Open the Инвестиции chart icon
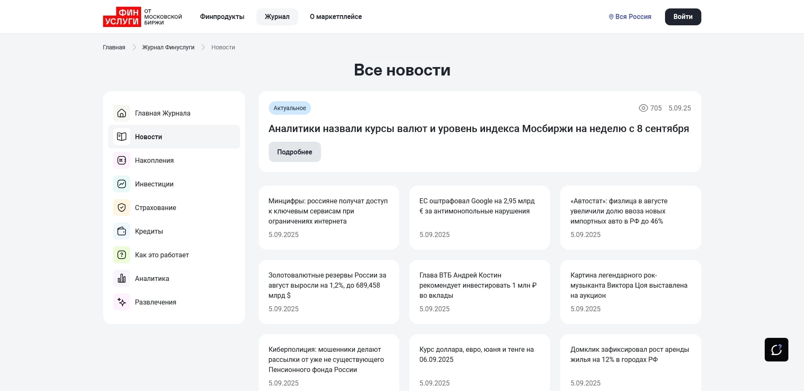The height and width of the screenshot is (391, 804). click(121, 184)
